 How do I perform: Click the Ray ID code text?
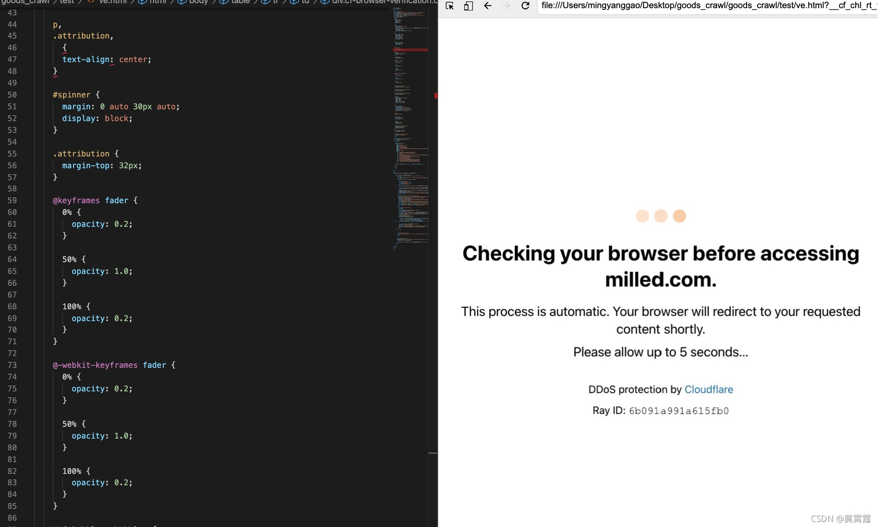(x=678, y=411)
